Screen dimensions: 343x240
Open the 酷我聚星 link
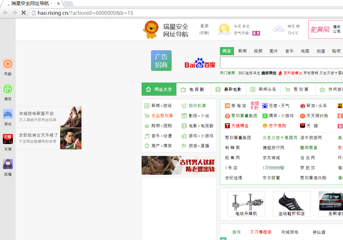[309, 148]
